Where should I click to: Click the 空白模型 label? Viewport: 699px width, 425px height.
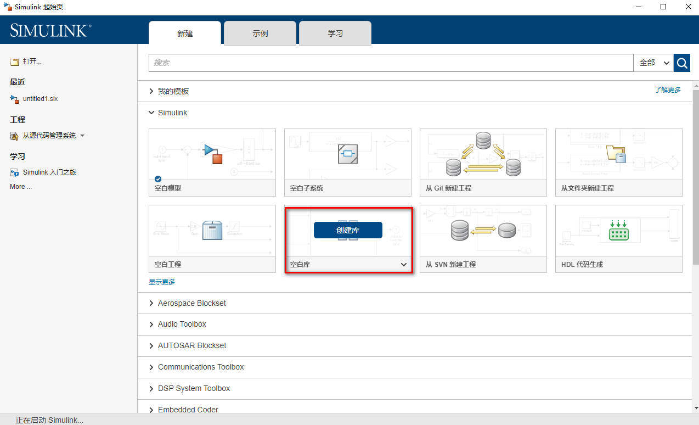(x=168, y=188)
